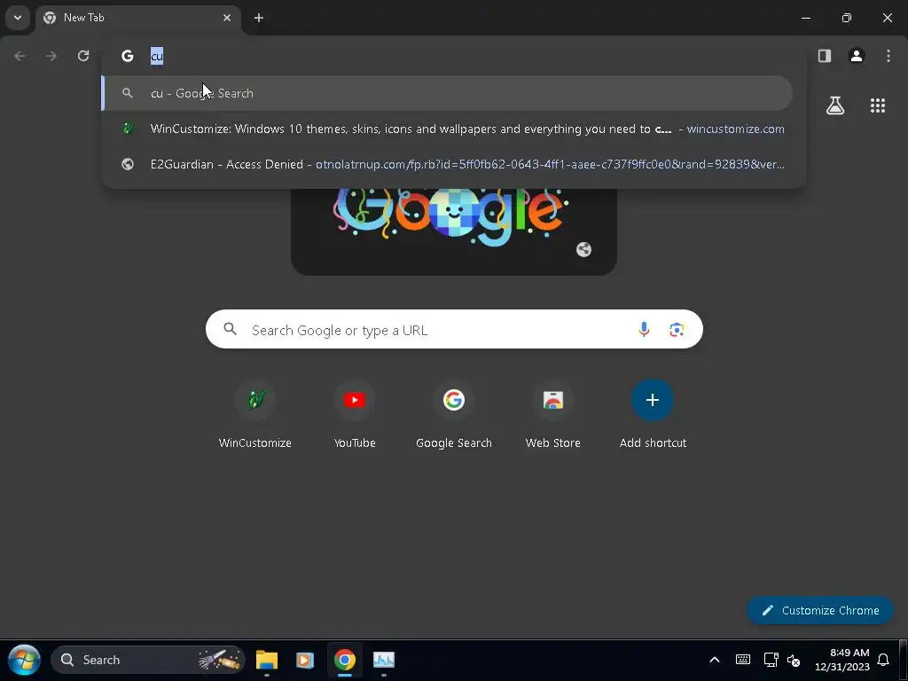Select the New Tab tab

pos(137,18)
